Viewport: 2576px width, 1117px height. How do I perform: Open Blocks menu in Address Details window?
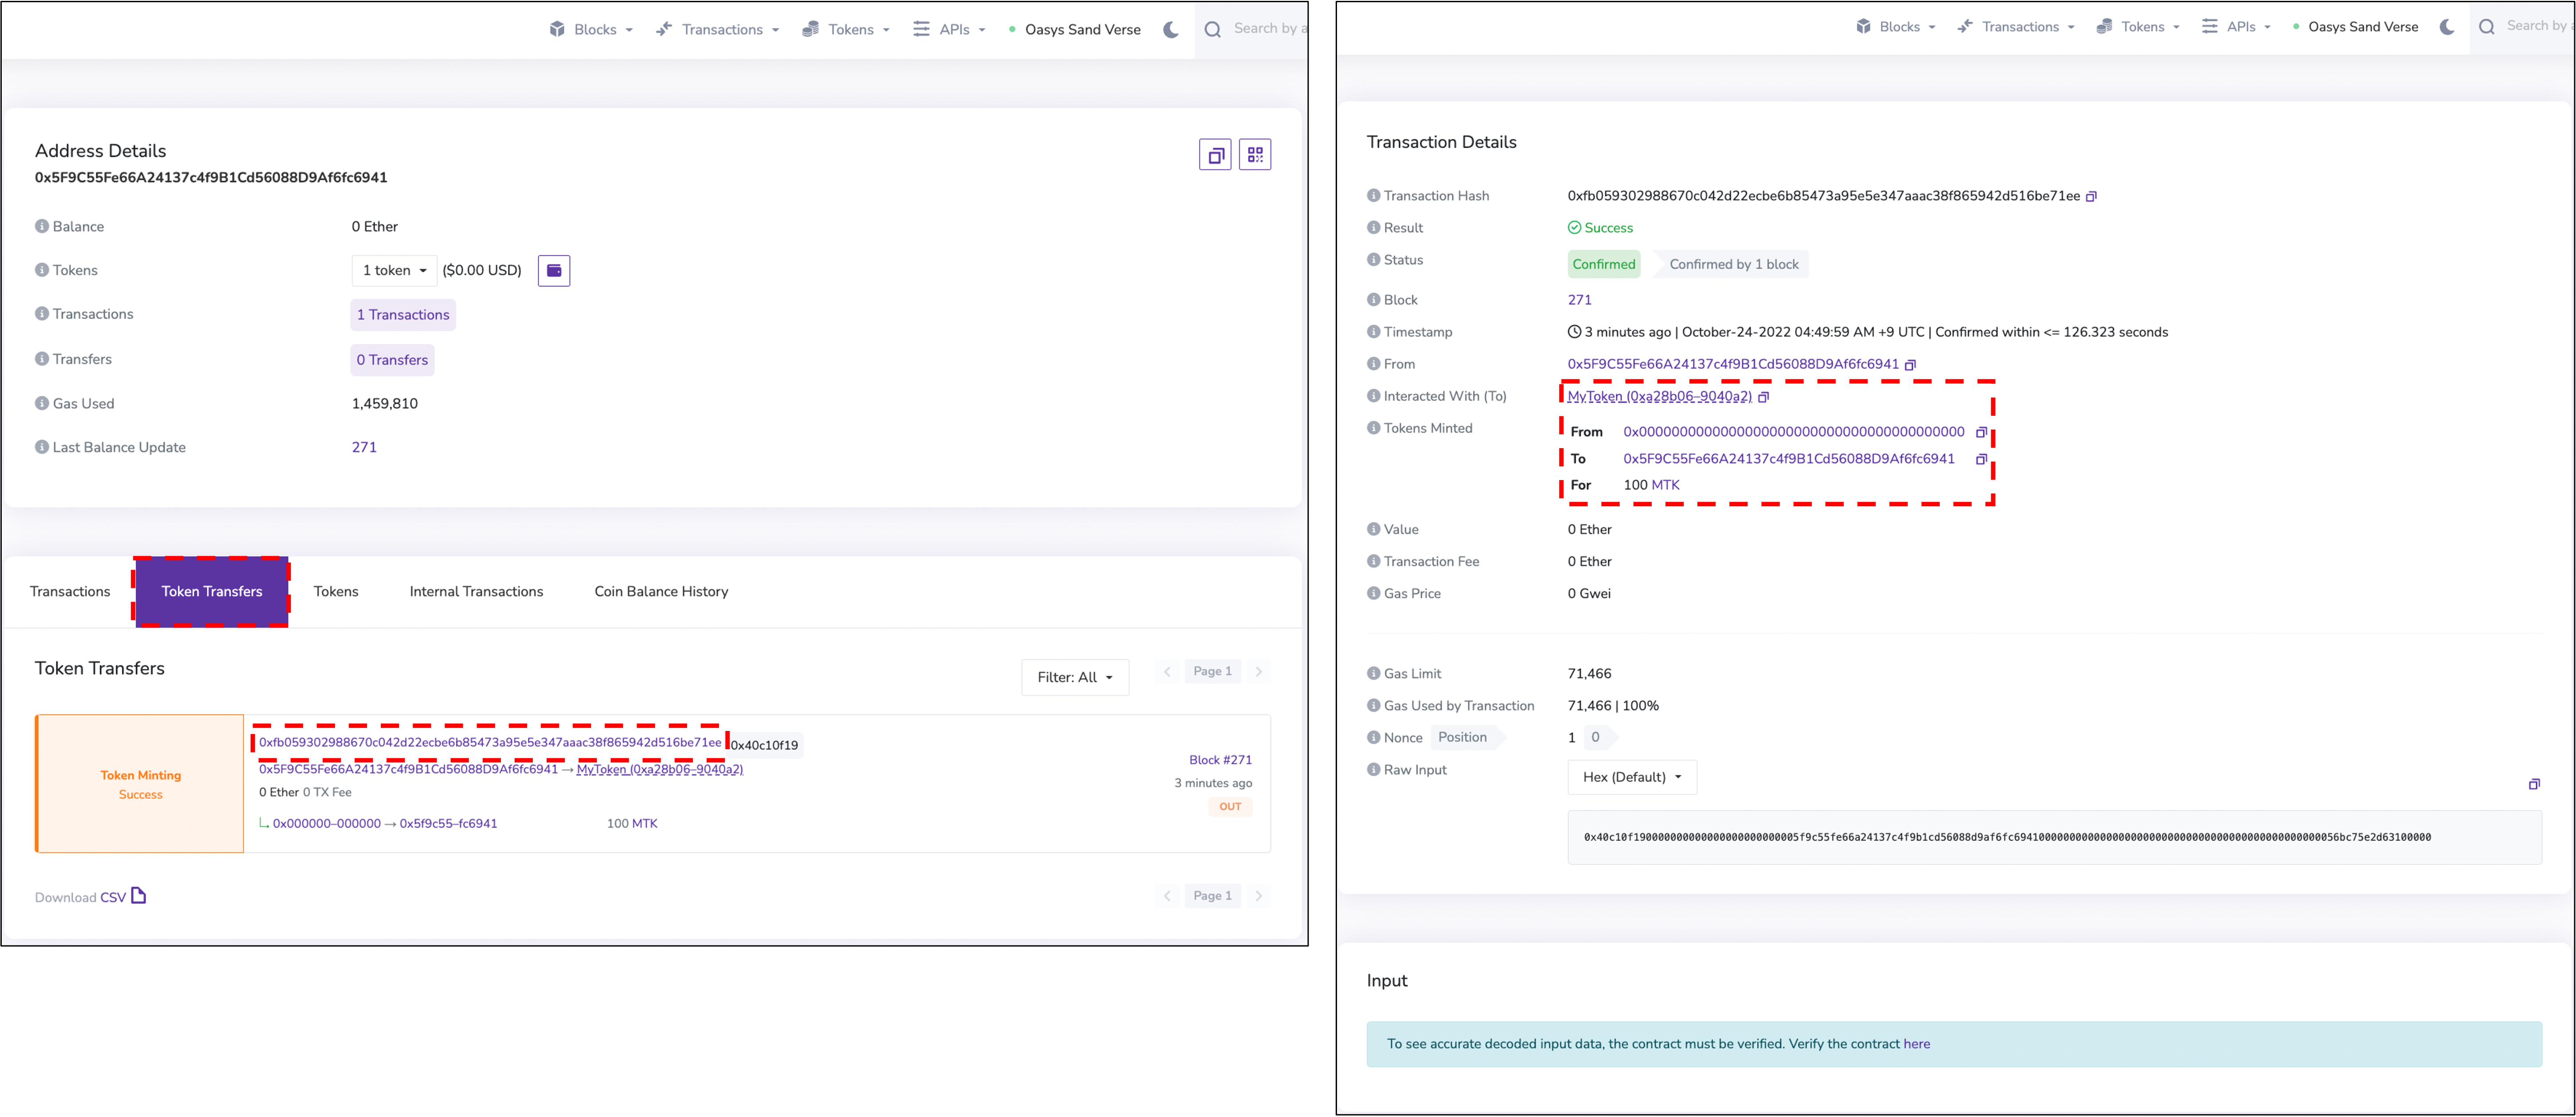591,30
